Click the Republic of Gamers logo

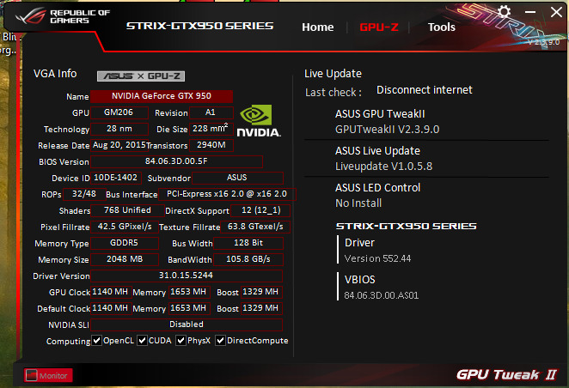coord(60,20)
